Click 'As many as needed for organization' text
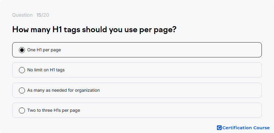Screen dimensions: 274x133 point(63,90)
